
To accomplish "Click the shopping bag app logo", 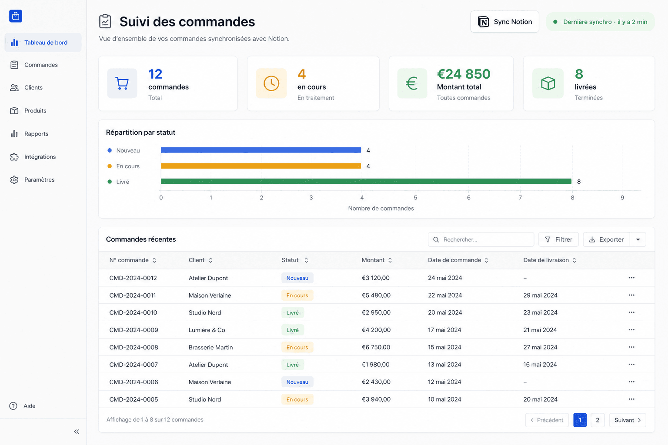I will coord(16,16).
